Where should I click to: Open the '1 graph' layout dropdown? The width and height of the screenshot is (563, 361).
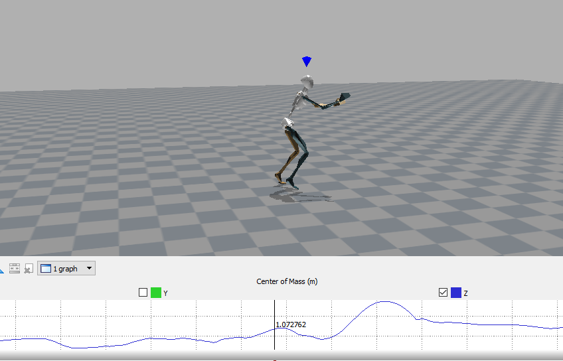[66, 269]
